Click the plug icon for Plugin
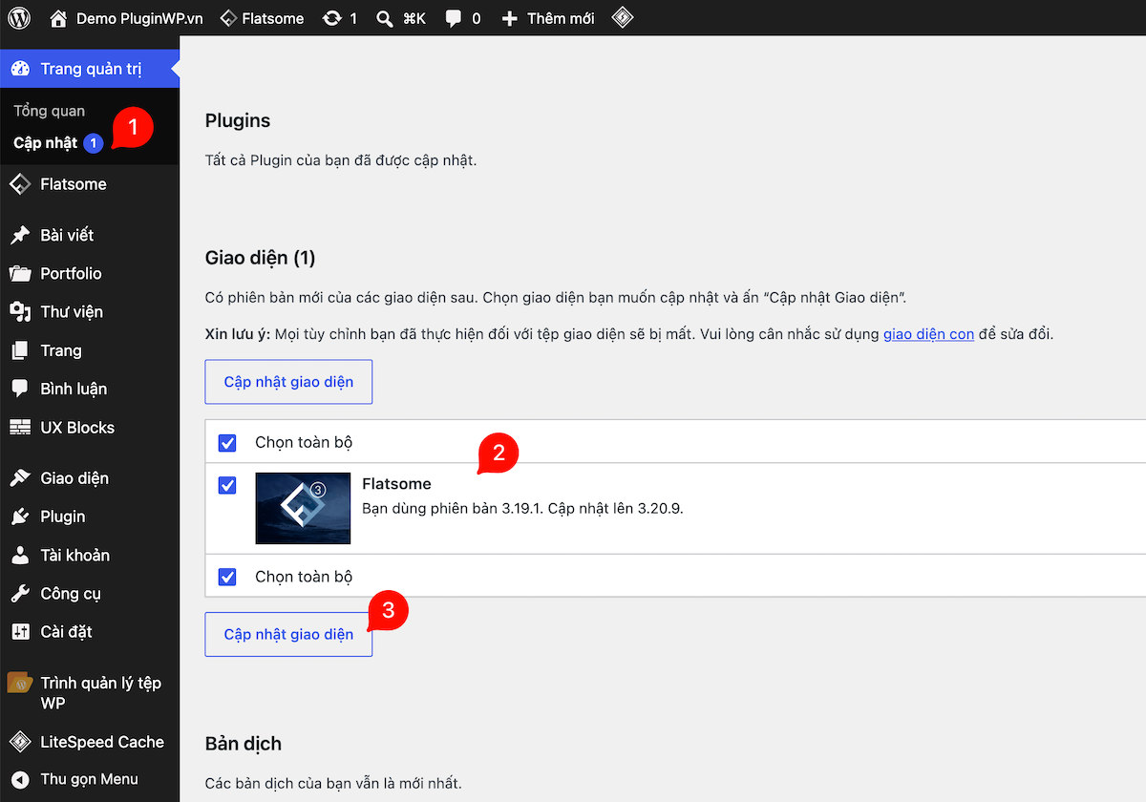The height and width of the screenshot is (802, 1146). 20,517
